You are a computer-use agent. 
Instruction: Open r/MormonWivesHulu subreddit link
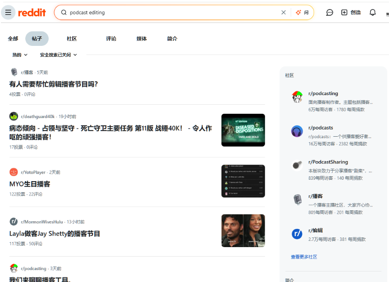(x=42, y=222)
